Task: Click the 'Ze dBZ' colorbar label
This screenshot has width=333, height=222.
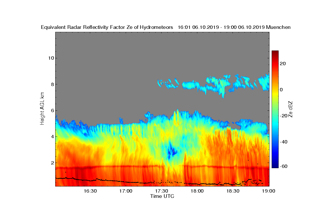Action: [290, 109]
